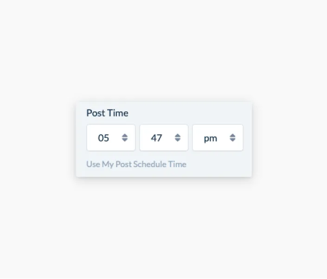Click the up arrow in pm selector
327x279 pixels.
pyautogui.click(x=232, y=135)
